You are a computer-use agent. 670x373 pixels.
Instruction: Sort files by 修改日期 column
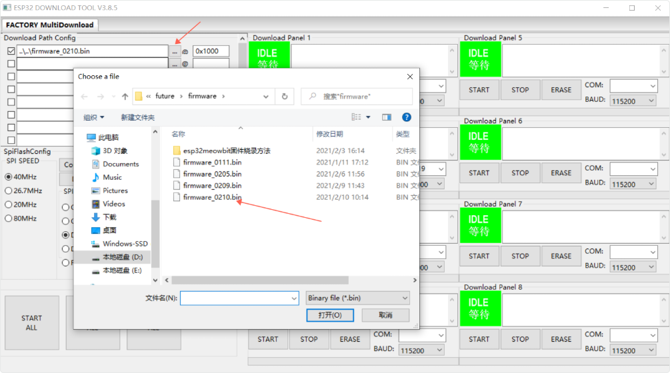(329, 134)
